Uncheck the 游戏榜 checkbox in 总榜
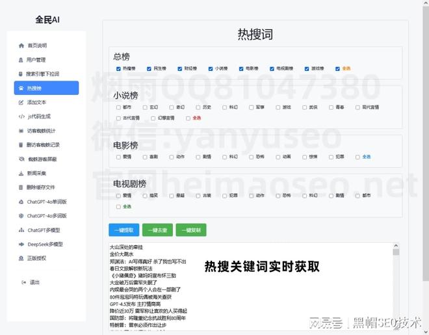 pyautogui.click(x=305, y=68)
